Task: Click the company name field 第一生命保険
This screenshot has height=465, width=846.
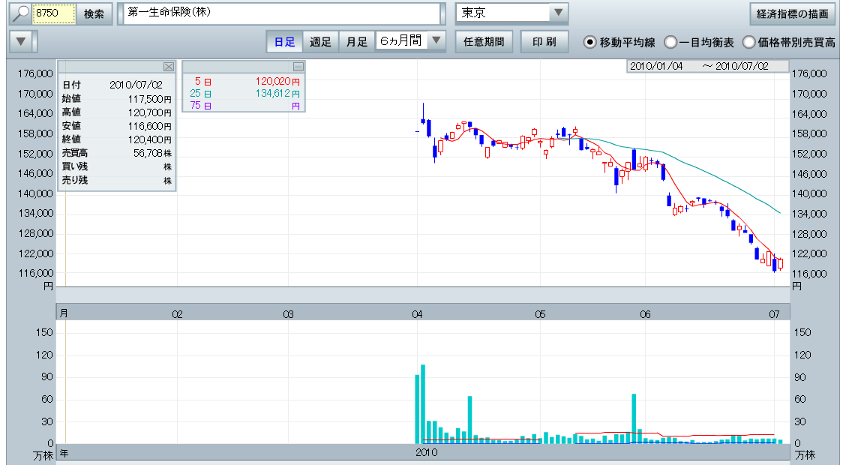Action: pyautogui.click(x=281, y=13)
